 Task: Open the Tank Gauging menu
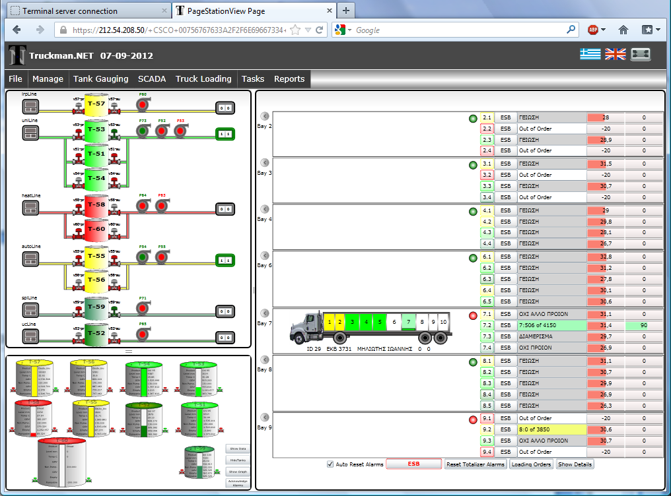tap(100, 78)
